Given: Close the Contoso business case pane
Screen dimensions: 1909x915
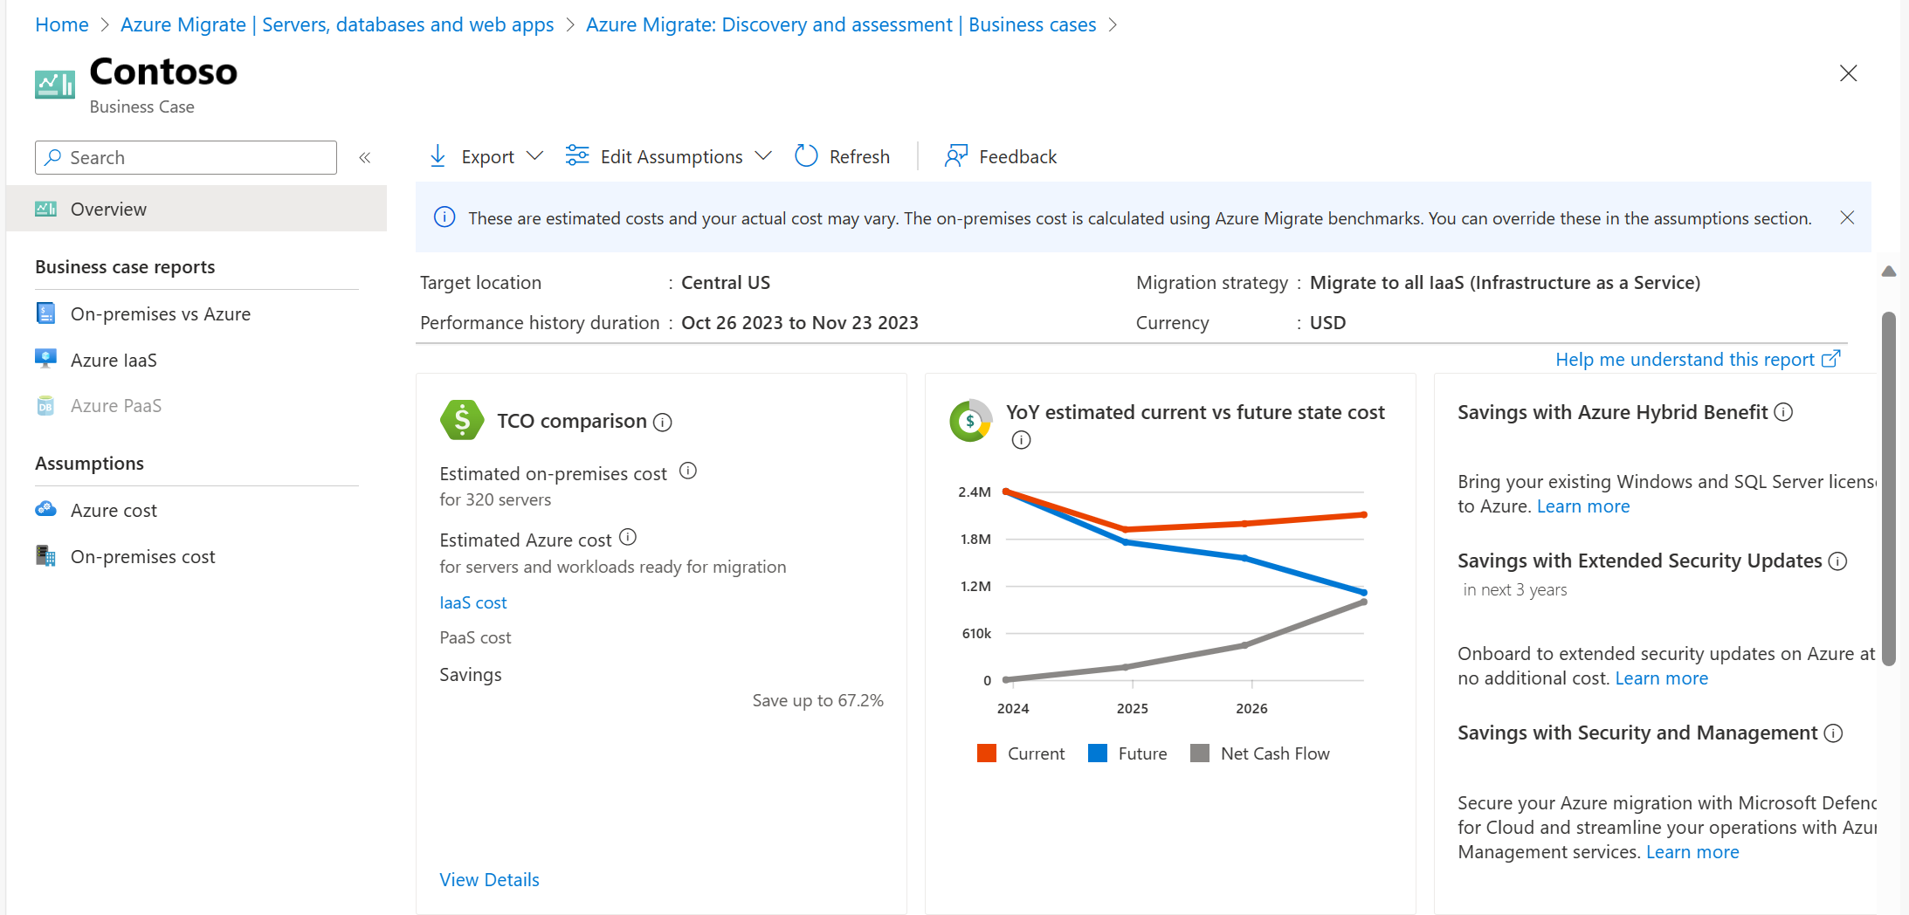Looking at the screenshot, I should pyautogui.click(x=1848, y=73).
